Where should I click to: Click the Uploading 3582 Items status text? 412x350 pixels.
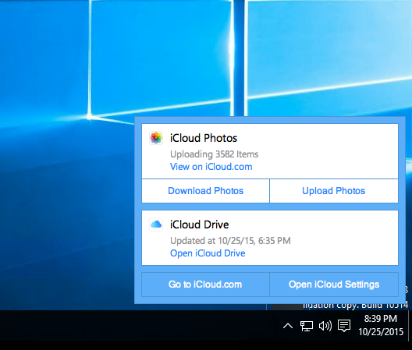(x=214, y=154)
